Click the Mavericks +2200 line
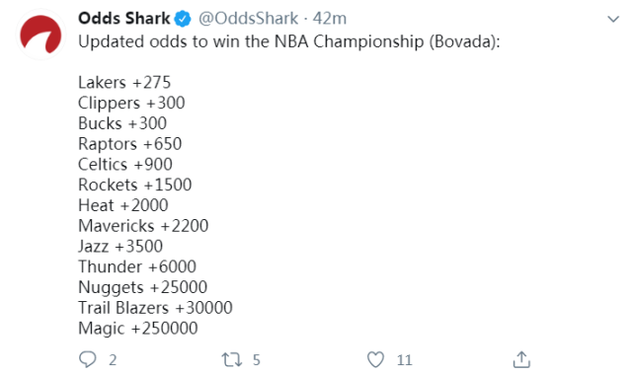The width and height of the screenshot is (633, 375). (143, 226)
